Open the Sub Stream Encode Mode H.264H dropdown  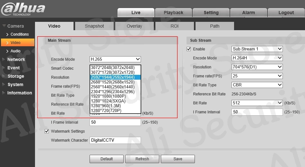click(x=257, y=58)
